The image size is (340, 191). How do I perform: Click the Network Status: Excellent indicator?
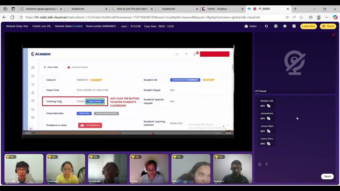(x=69, y=26)
